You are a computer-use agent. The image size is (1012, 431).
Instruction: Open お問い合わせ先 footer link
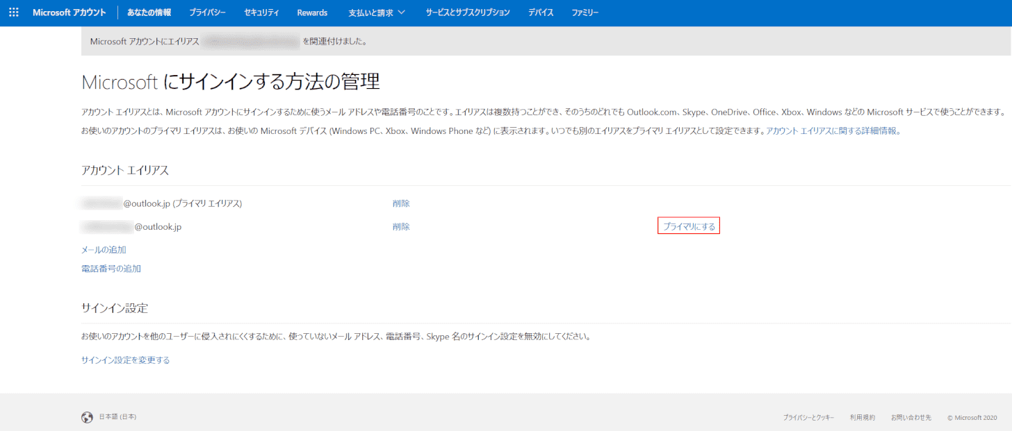click(x=911, y=418)
